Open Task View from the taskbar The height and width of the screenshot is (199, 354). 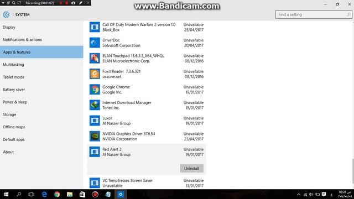point(31,194)
